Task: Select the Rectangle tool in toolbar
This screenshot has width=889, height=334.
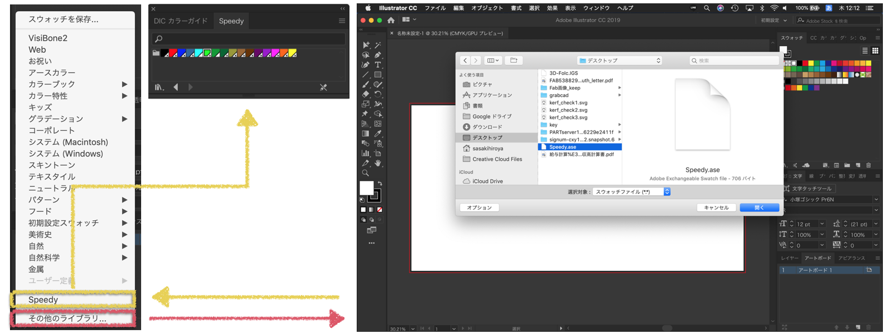Action: [378, 74]
